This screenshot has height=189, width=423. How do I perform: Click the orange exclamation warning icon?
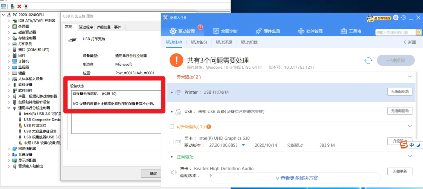tap(176, 60)
